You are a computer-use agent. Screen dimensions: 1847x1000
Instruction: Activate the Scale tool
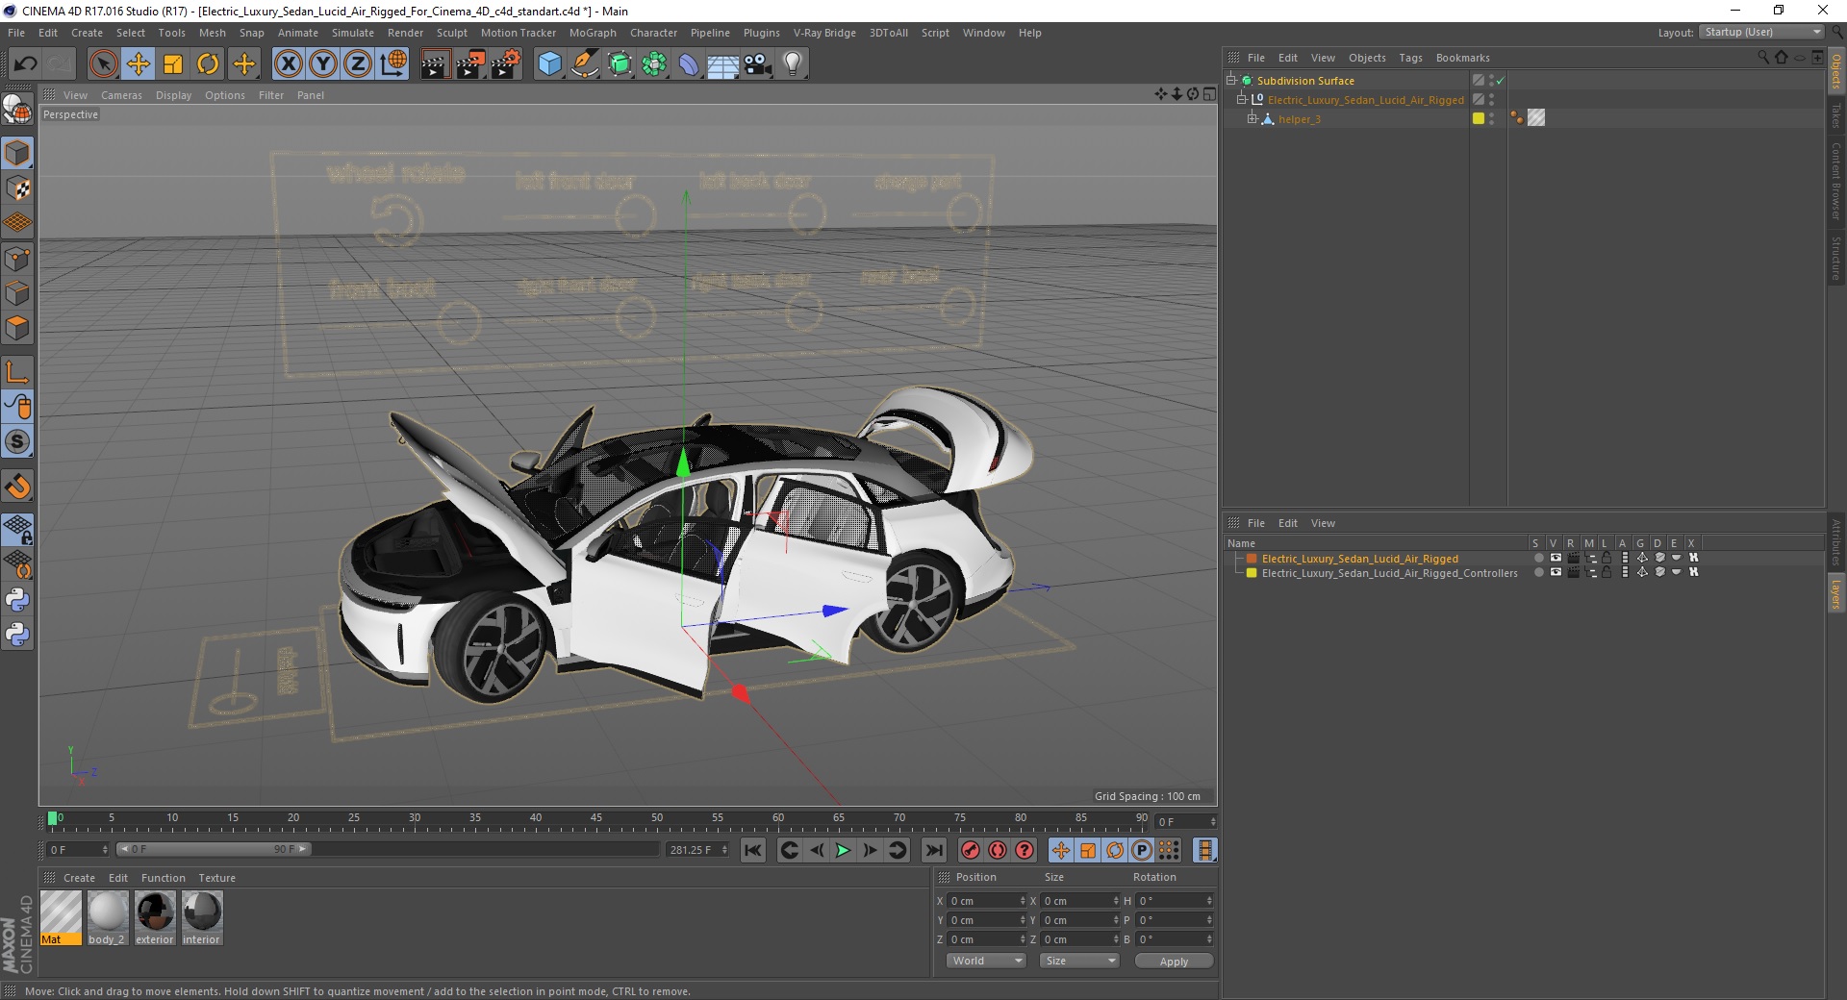click(x=173, y=64)
